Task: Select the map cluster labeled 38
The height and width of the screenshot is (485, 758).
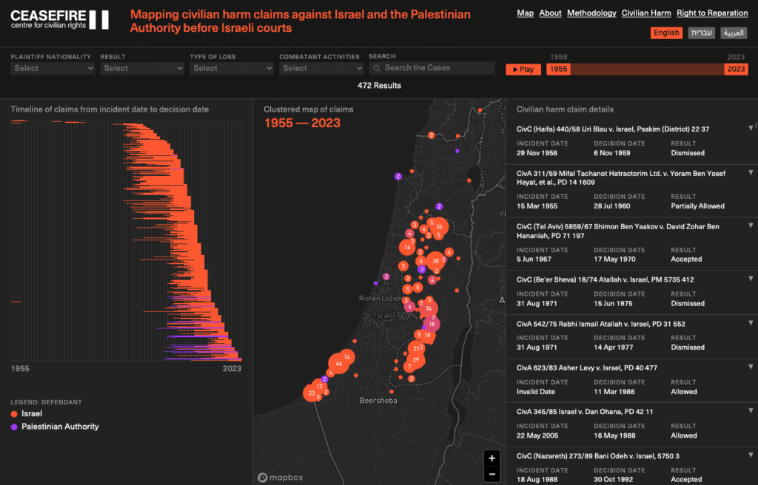Action: [436, 261]
